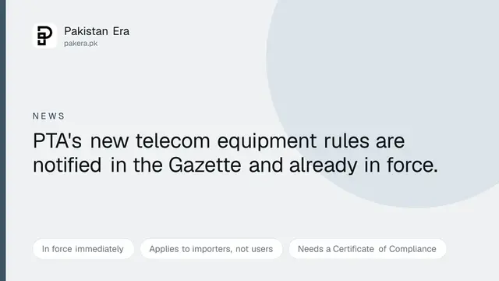The image size is (499, 281).
Task: Click 'Certificate' inside the compliance tag
Action: [353, 249]
